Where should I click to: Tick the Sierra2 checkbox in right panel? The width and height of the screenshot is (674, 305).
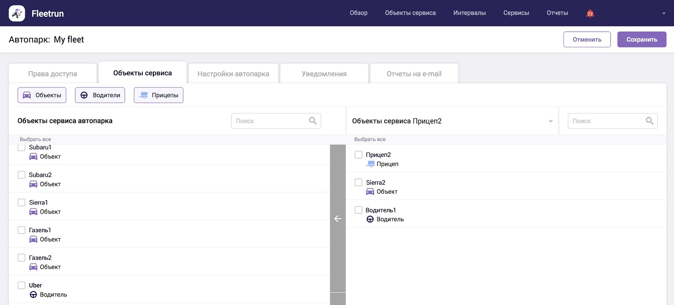click(x=358, y=183)
